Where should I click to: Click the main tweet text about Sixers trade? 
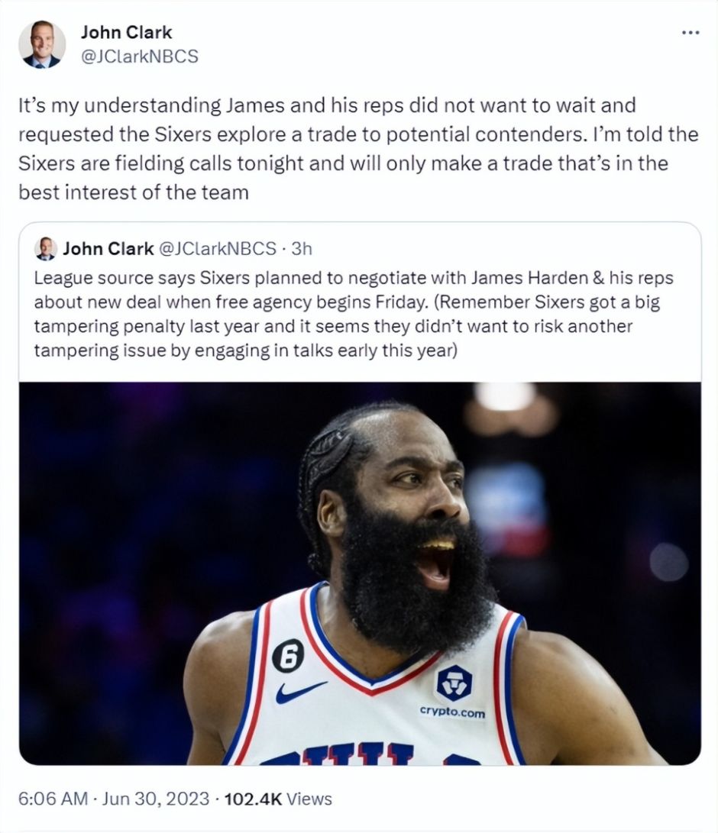[358, 149]
